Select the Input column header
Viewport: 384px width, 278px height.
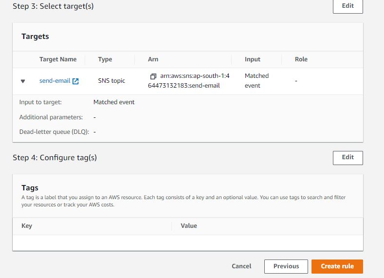253,59
